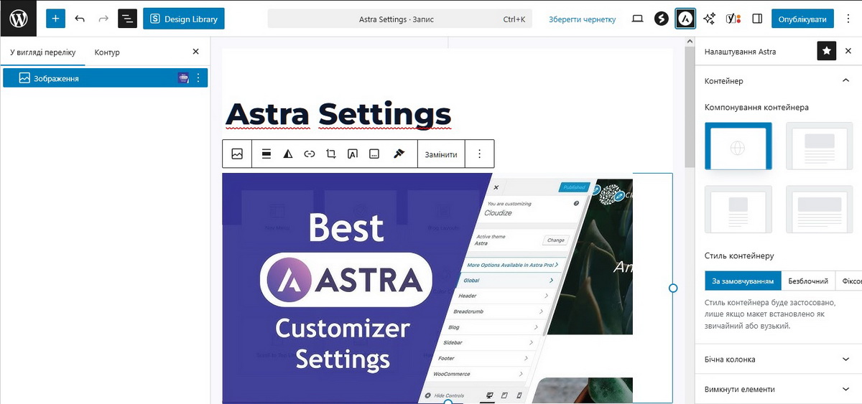Click the undo arrow
This screenshot has width=862, height=404.
coord(80,19)
